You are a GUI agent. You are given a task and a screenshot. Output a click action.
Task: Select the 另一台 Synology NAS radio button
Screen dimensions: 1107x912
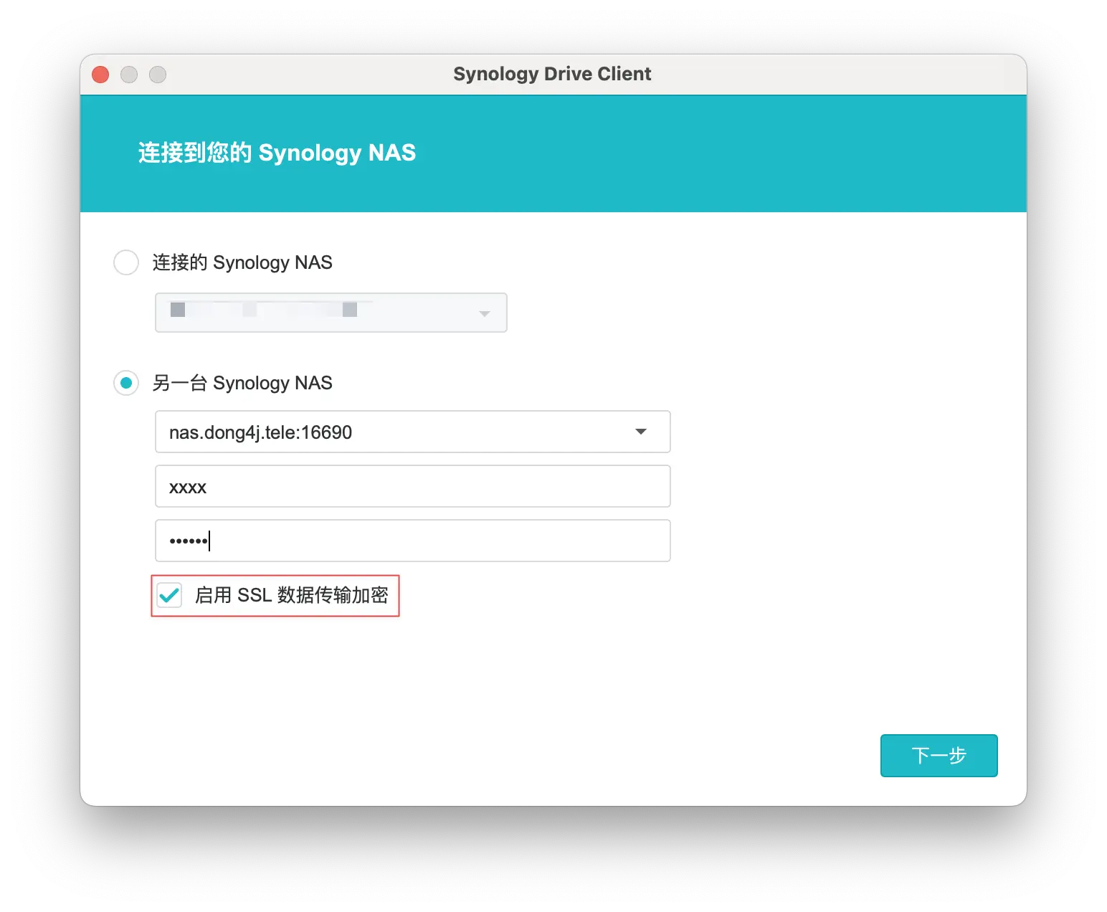click(x=126, y=383)
